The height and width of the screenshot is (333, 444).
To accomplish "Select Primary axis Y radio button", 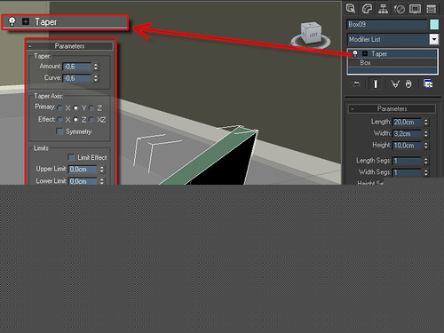I will pyautogui.click(x=75, y=107).
